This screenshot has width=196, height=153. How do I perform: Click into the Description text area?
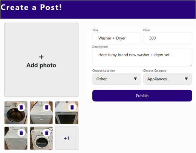tap(142, 58)
